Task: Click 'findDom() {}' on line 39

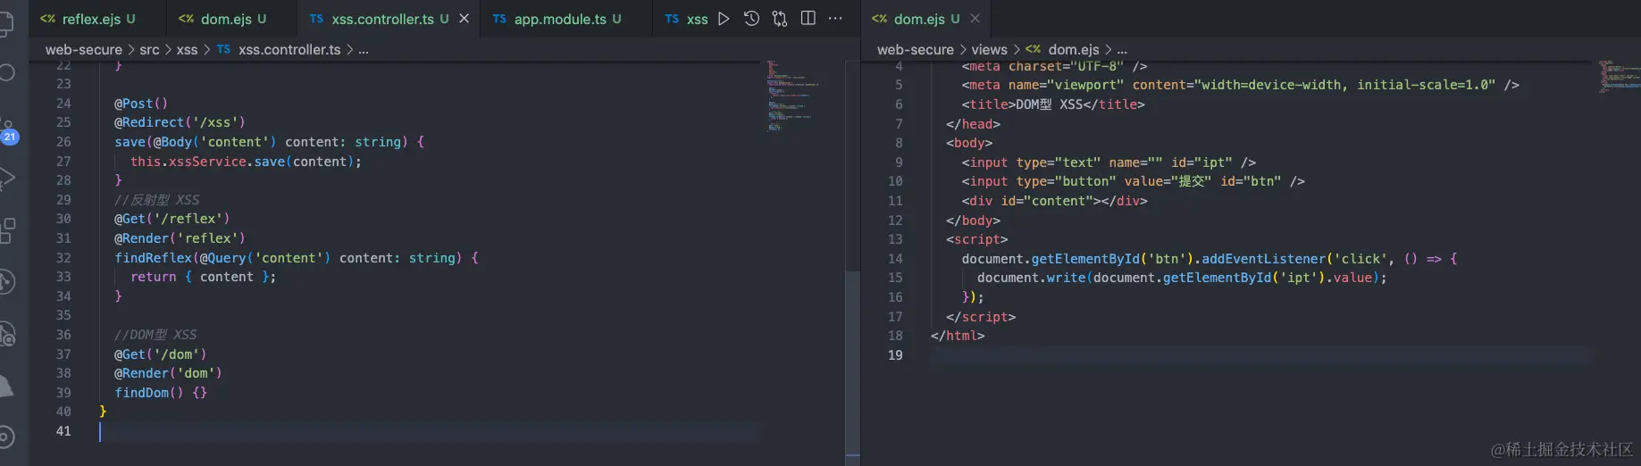Action: tap(161, 393)
